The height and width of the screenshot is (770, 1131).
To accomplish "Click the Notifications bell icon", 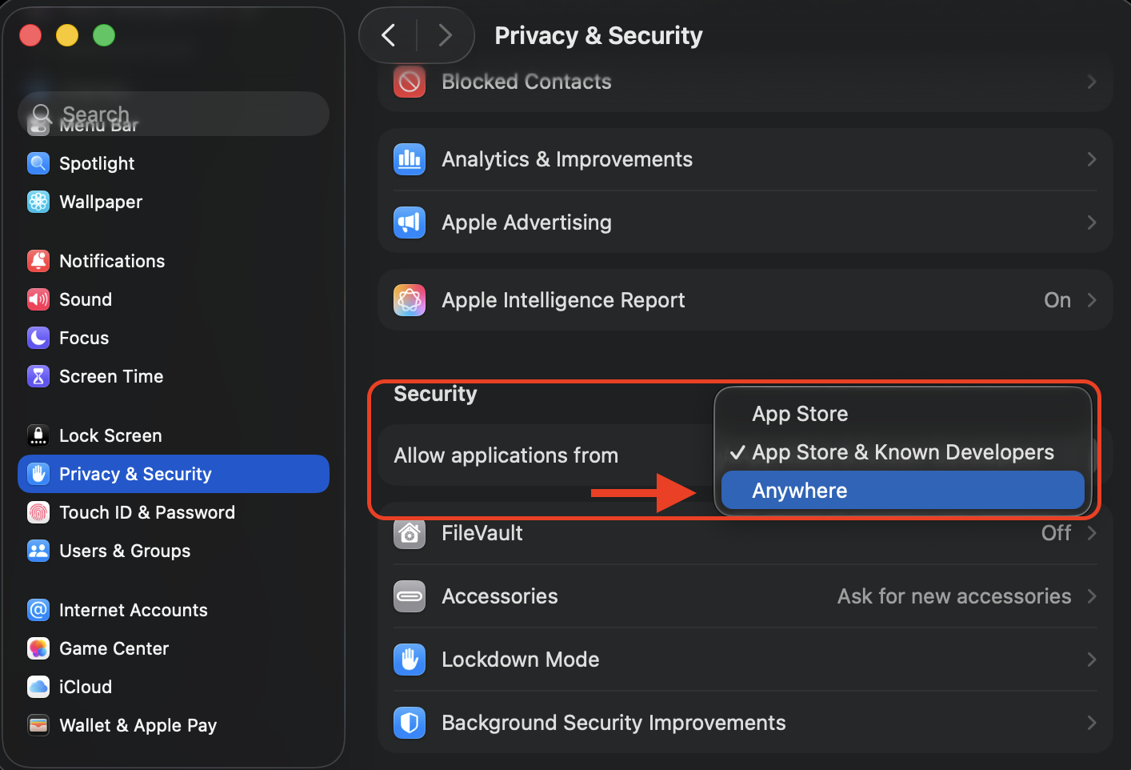I will (38, 261).
